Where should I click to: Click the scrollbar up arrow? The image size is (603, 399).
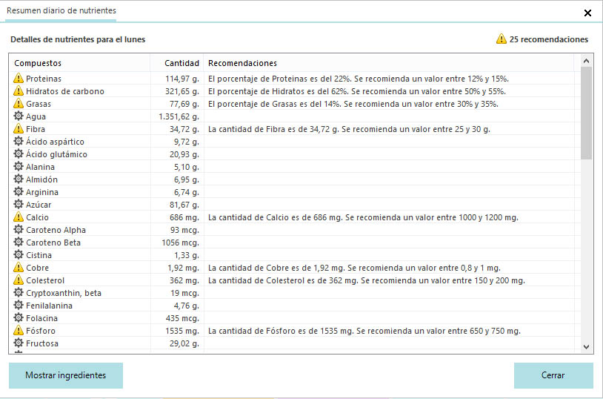(586, 61)
